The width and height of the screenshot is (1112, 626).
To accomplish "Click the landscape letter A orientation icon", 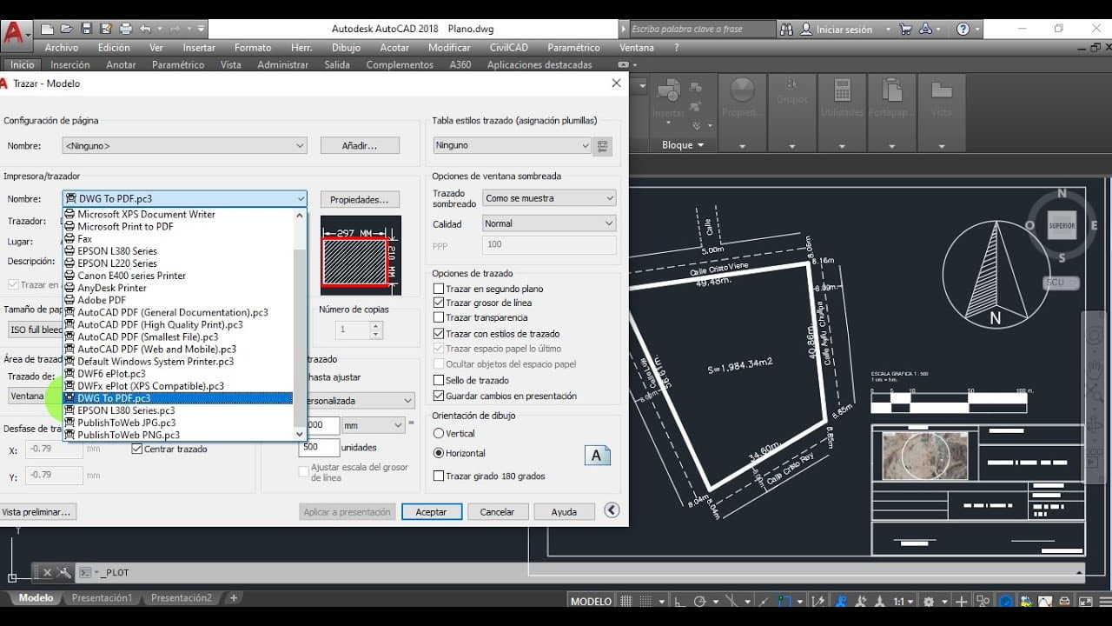I will pyautogui.click(x=597, y=455).
